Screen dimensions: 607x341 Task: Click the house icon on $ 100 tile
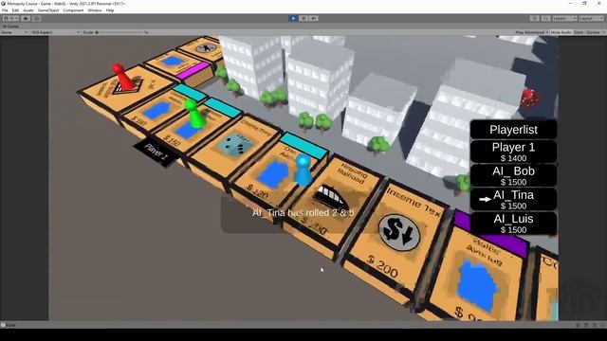click(156, 110)
